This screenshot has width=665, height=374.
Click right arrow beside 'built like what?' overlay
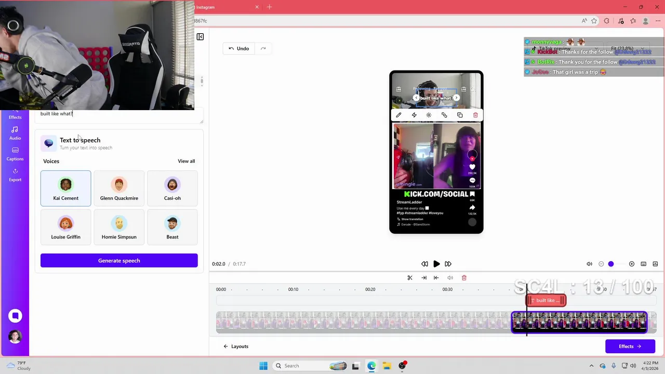(456, 98)
